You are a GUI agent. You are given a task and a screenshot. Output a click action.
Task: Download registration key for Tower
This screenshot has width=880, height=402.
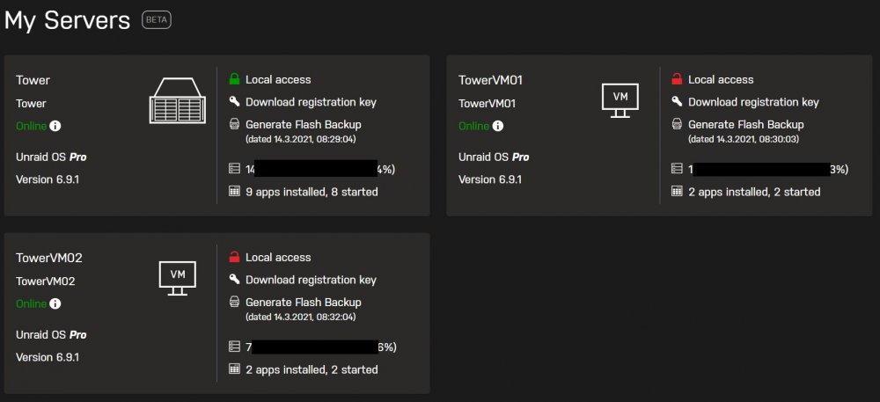tap(311, 102)
